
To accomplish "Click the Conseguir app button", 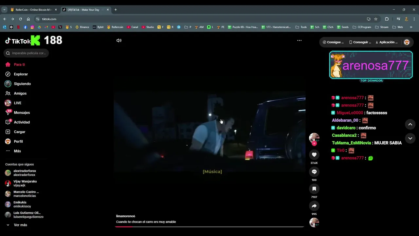I will pyautogui.click(x=360, y=42).
